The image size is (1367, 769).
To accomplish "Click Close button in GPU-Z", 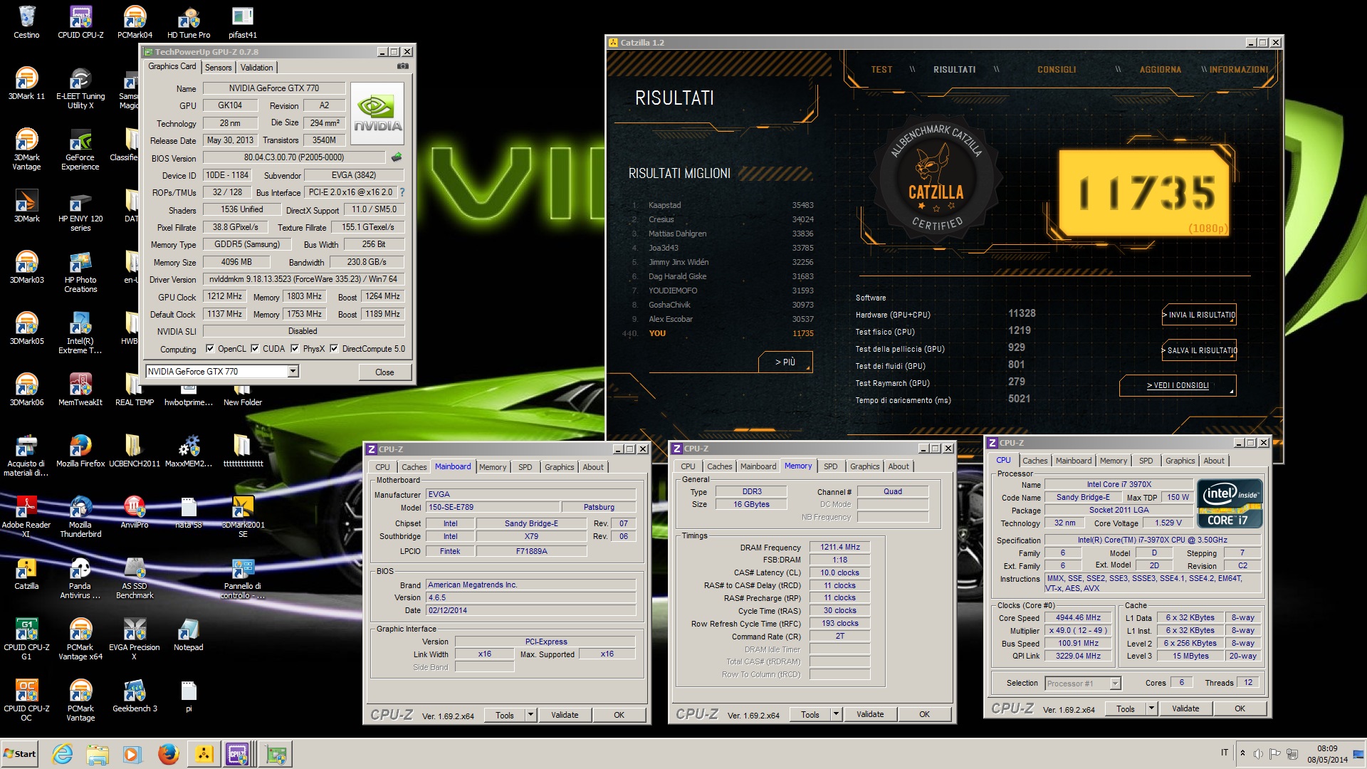I will (x=384, y=372).
